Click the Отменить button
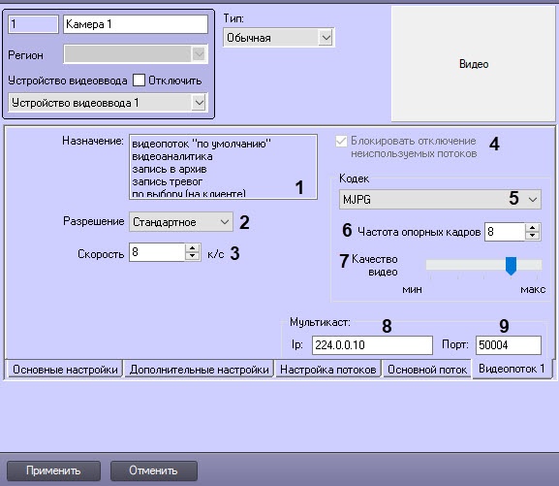The image size is (559, 486). tap(153, 470)
